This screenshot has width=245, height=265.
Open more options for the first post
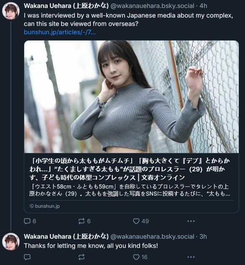tap(191, 221)
